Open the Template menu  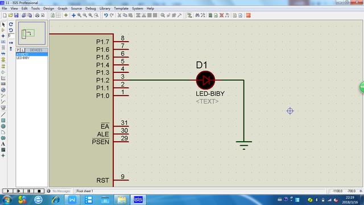coord(121,9)
